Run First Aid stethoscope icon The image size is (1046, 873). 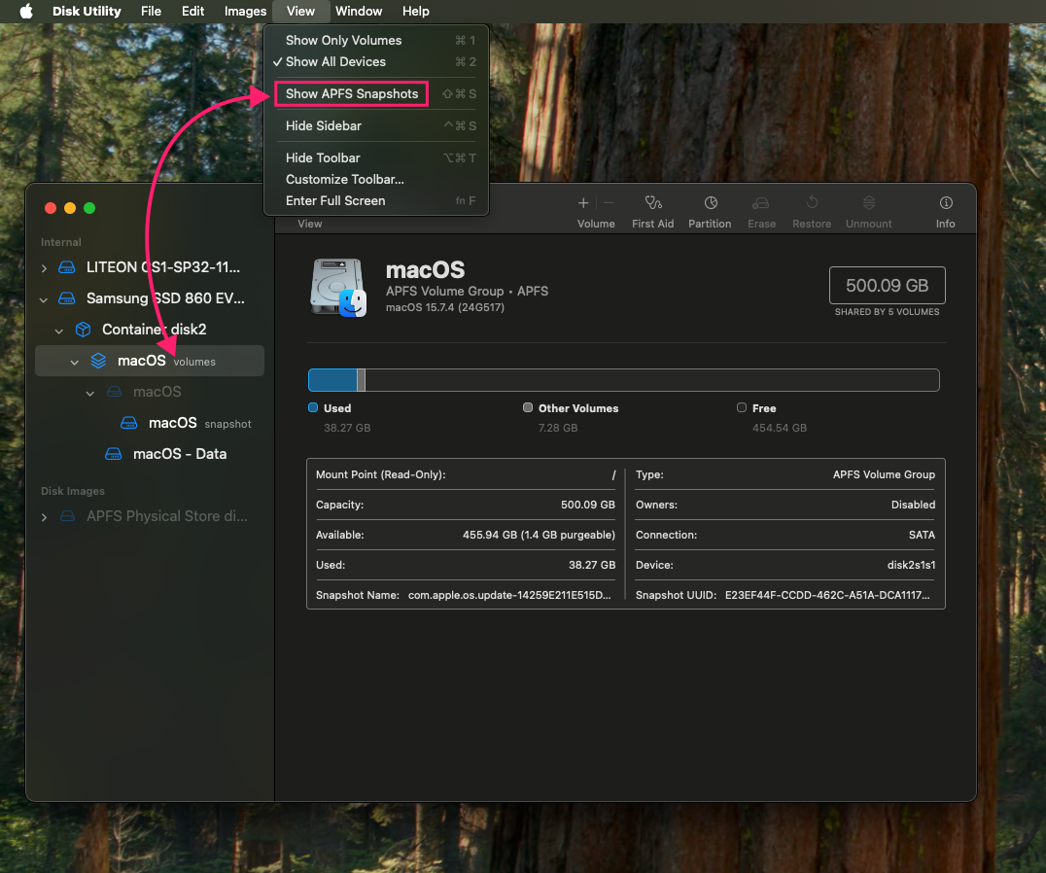(653, 203)
